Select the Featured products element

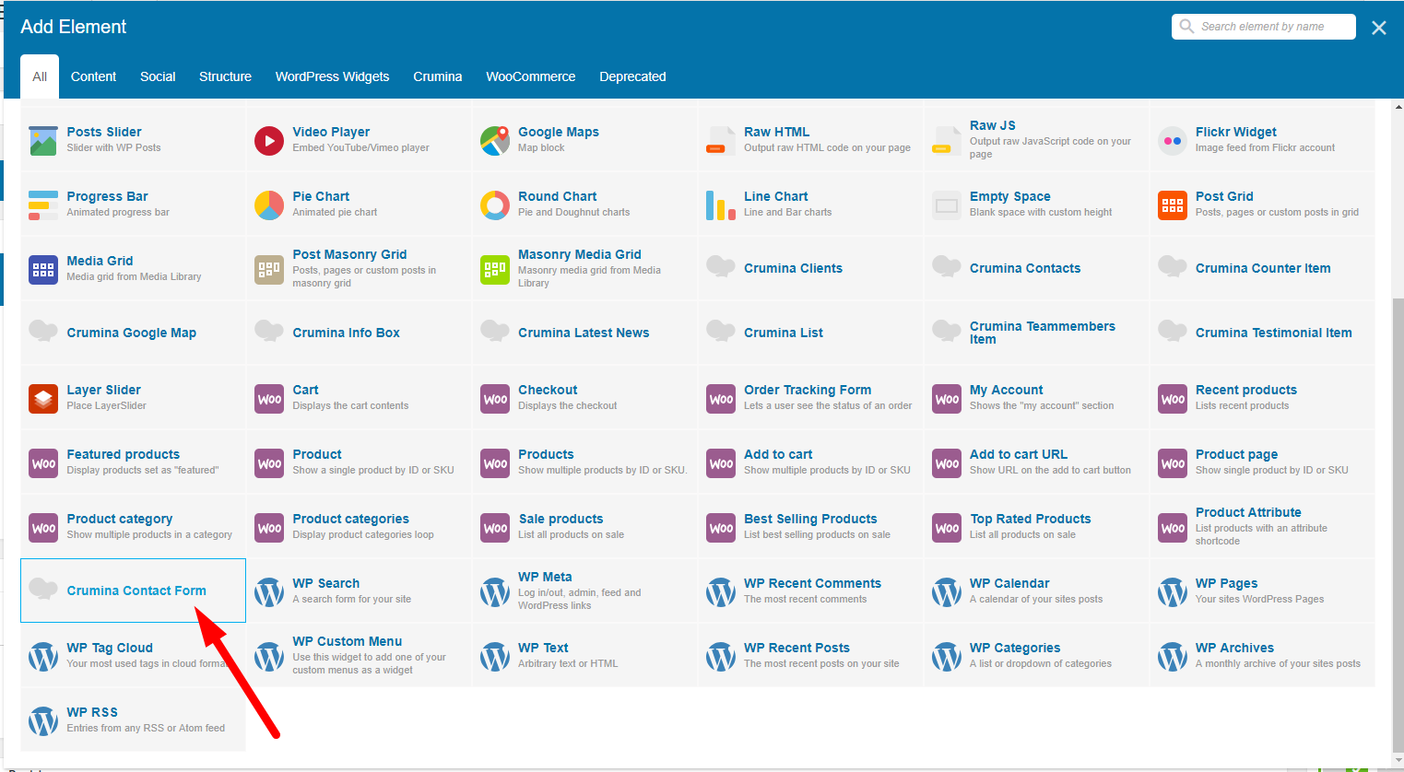(x=133, y=462)
